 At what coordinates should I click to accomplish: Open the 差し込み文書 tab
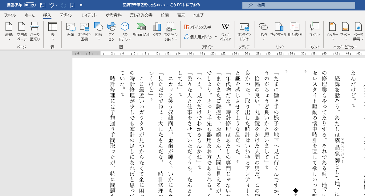pyautogui.click(x=141, y=15)
